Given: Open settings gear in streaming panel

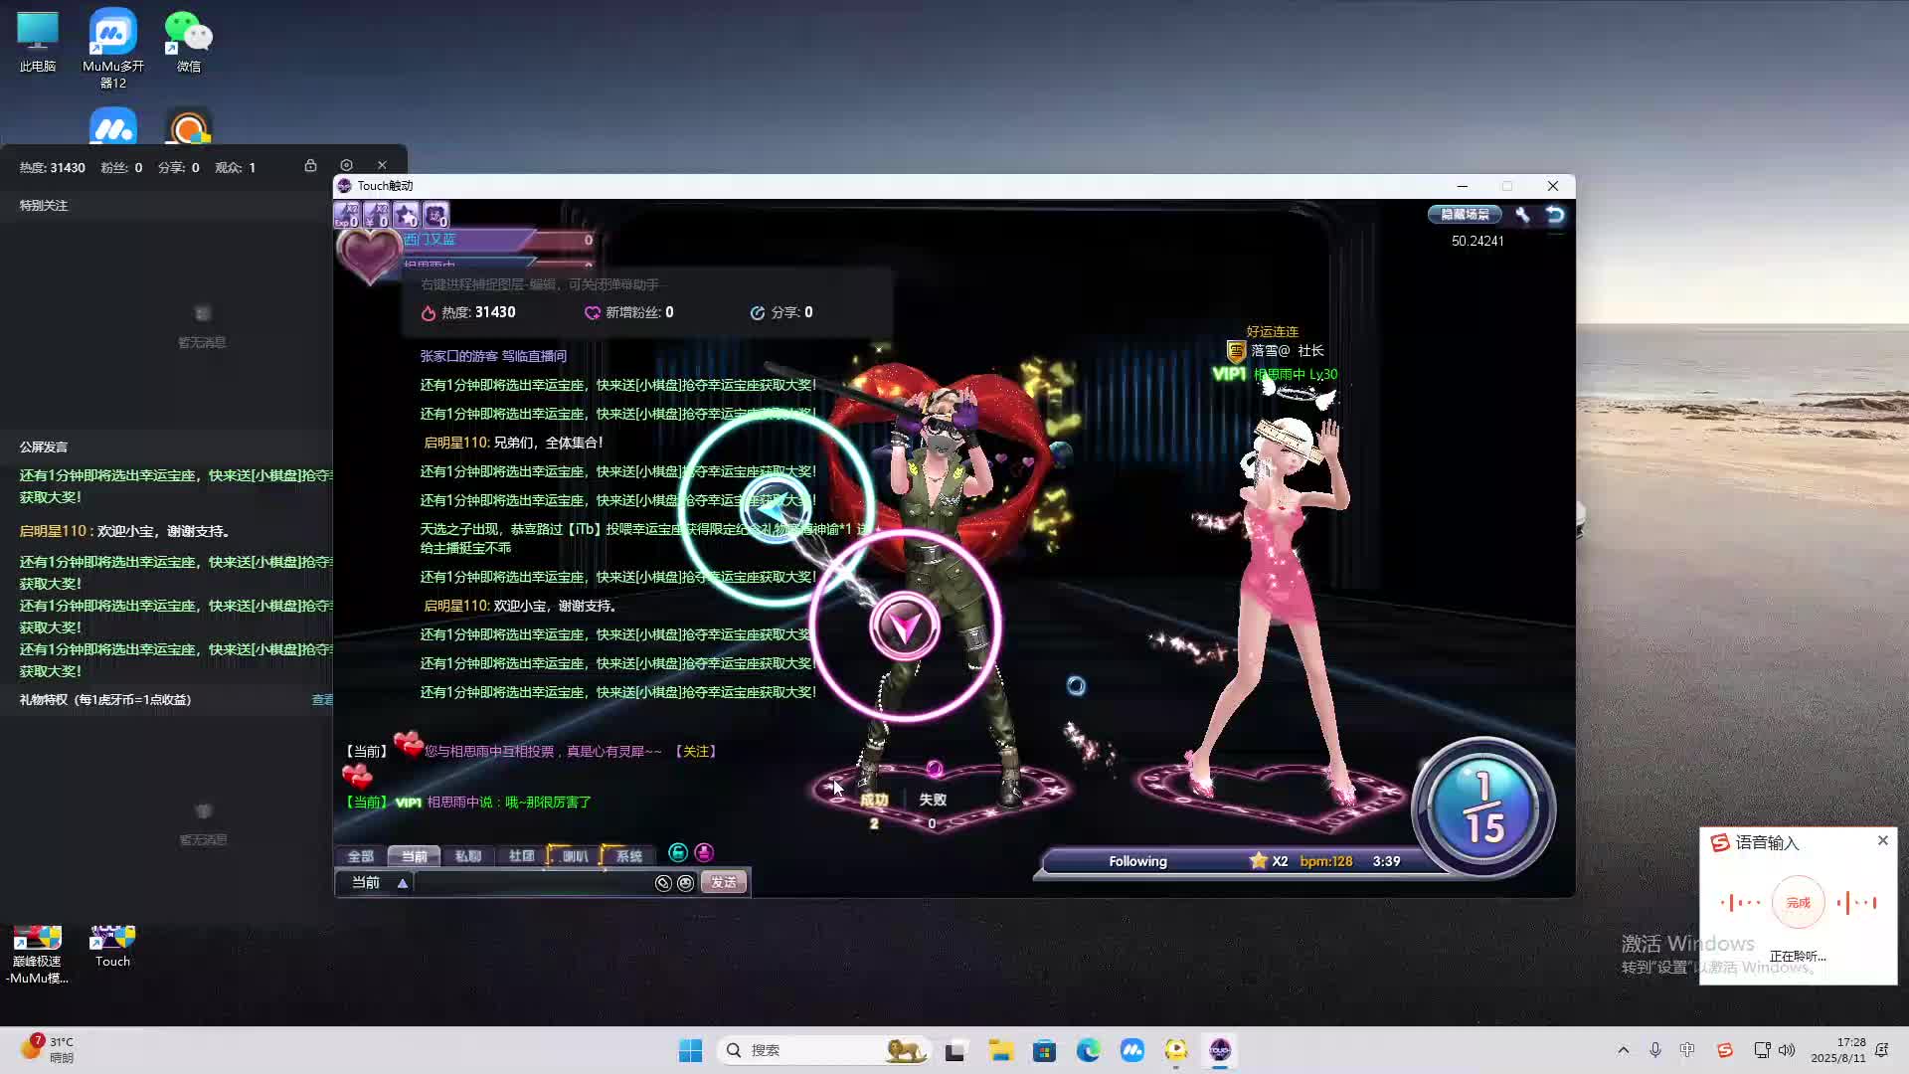Looking at the screenshot, I should coord(346,166).
